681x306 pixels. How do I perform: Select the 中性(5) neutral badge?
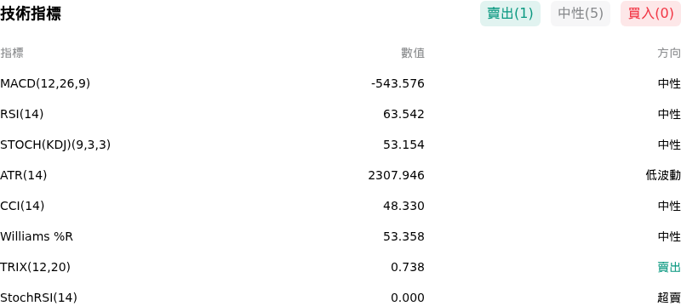(581, 14)
